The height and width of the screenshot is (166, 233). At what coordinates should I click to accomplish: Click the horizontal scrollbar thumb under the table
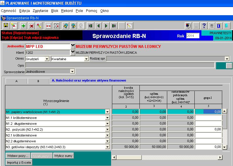129,157
